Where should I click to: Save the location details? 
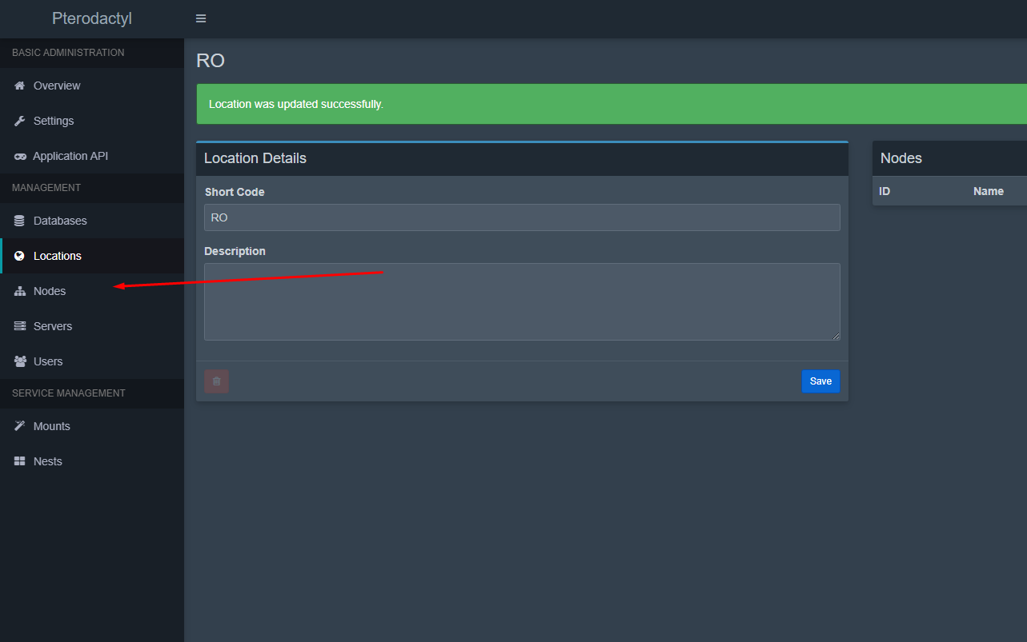(820, 381)
